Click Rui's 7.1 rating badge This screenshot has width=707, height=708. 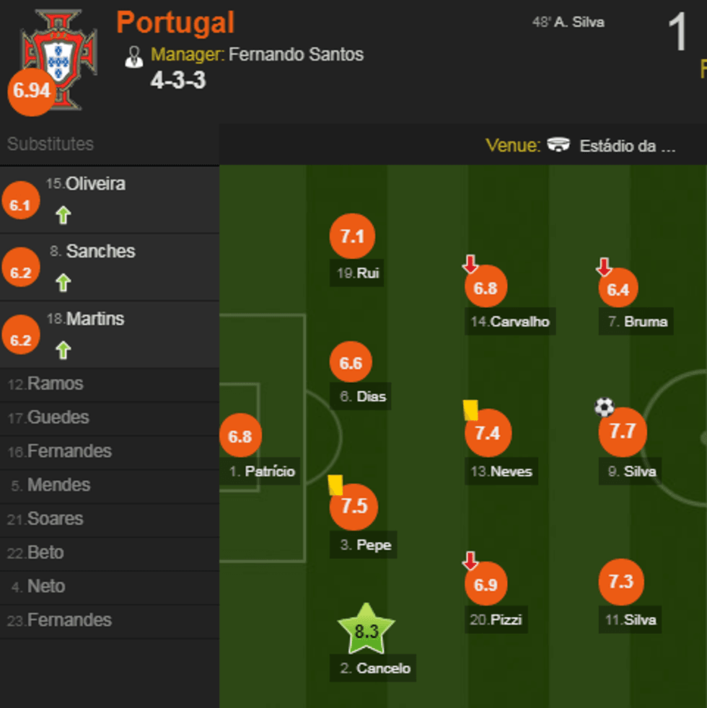coord(352,236)
